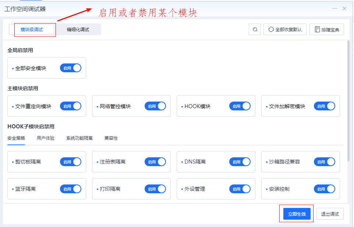Screen dimensions: 354x227
Task: Select 兼容性 sub-tab
Action: [111, 138]
